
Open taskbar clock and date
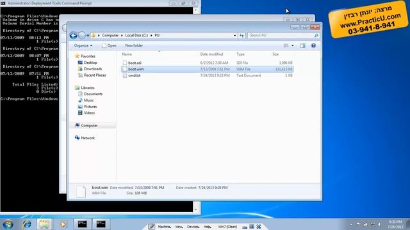pyautogui.click(x=395, y=224)
